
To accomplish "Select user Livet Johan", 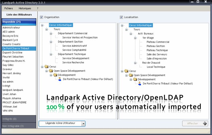I will (x=9, y=94).
